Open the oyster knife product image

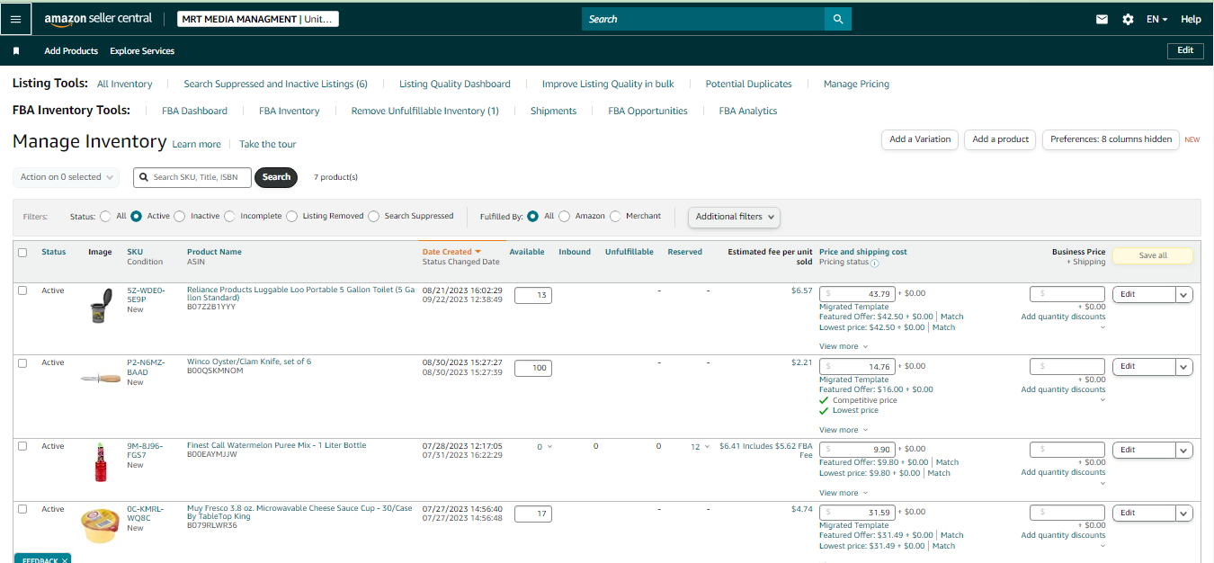tap(101, 378)
